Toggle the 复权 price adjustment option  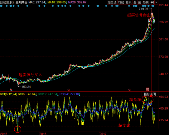click(x=128, y=2)
